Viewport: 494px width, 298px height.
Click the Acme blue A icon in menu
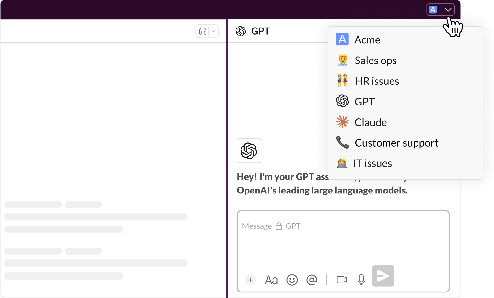coord(342,39)
